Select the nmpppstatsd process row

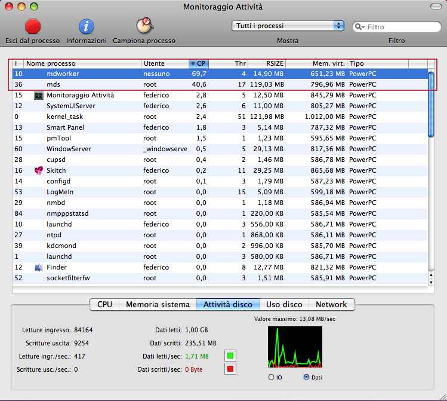click(x=220, y=213)
